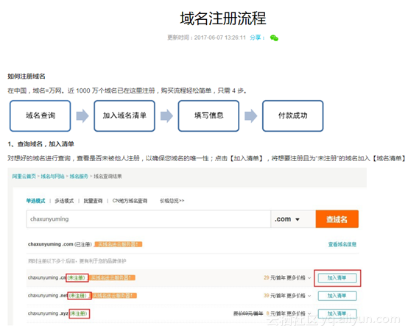Click the chaxunyuming domain search input
This screenshot has height=334, width=408.
149,219
